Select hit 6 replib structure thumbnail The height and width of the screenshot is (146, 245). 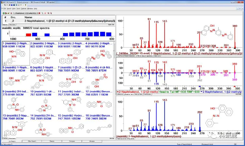[43, 81]
